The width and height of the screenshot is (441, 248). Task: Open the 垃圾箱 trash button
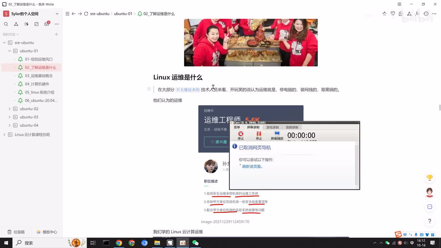pyautogui.click(x=16, y=232)
